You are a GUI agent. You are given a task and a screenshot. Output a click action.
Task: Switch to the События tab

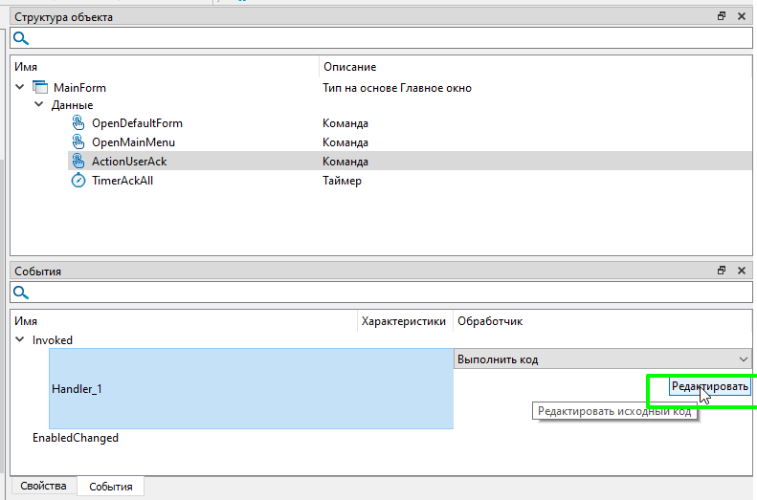point(111,487)
